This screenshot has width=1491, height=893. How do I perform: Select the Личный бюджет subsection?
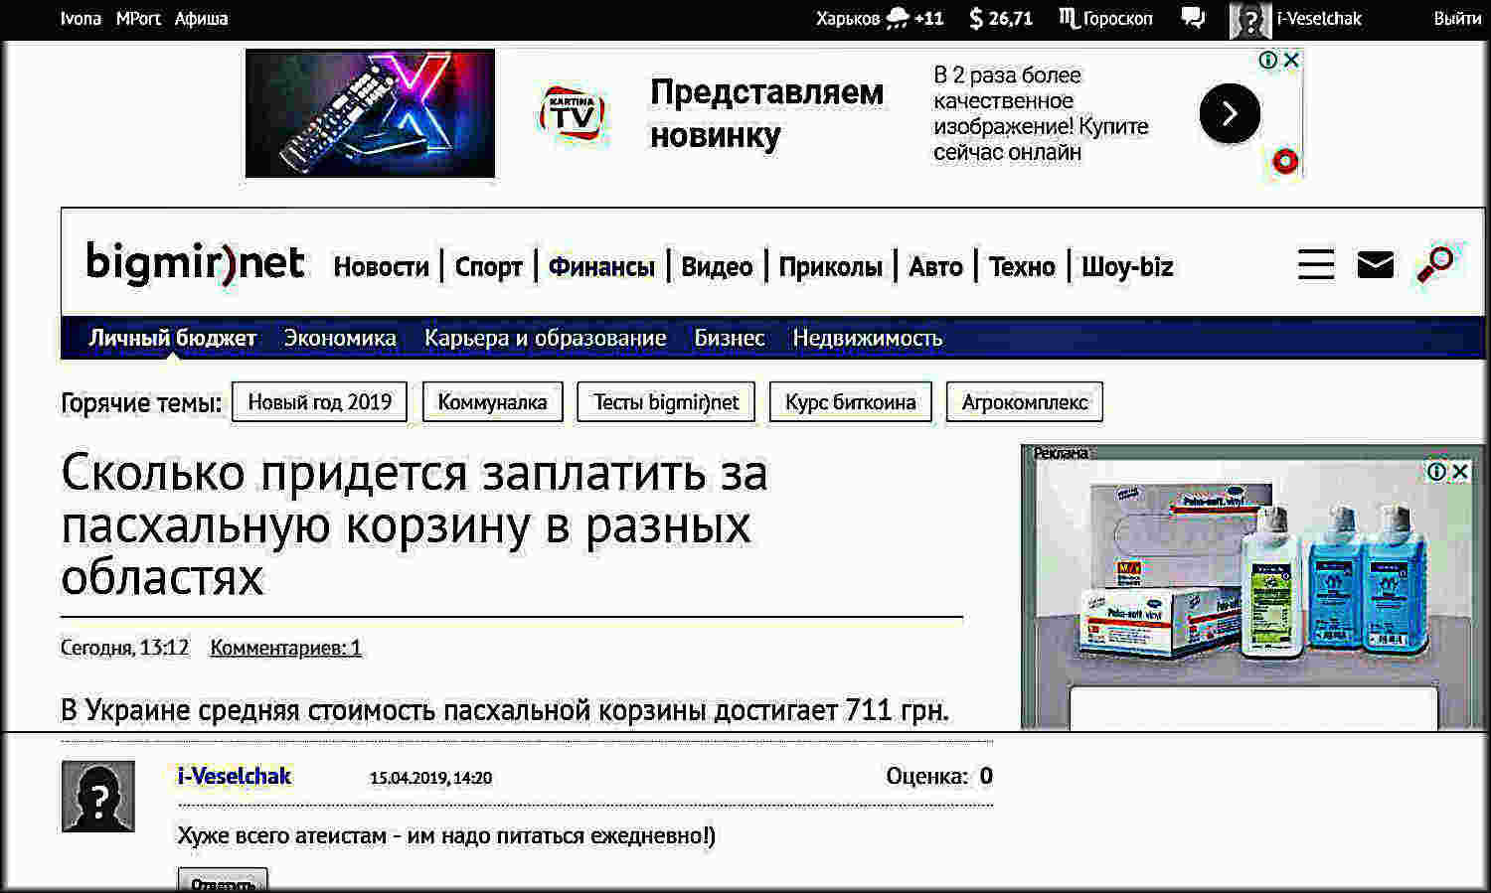click(172, 338)
